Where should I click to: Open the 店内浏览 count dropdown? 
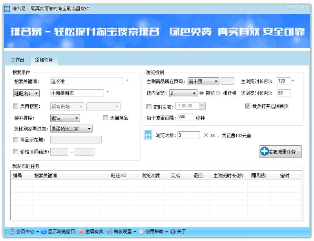click(183, 93)
